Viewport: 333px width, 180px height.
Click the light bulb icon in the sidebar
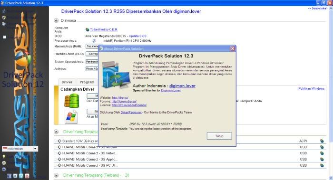4,156
